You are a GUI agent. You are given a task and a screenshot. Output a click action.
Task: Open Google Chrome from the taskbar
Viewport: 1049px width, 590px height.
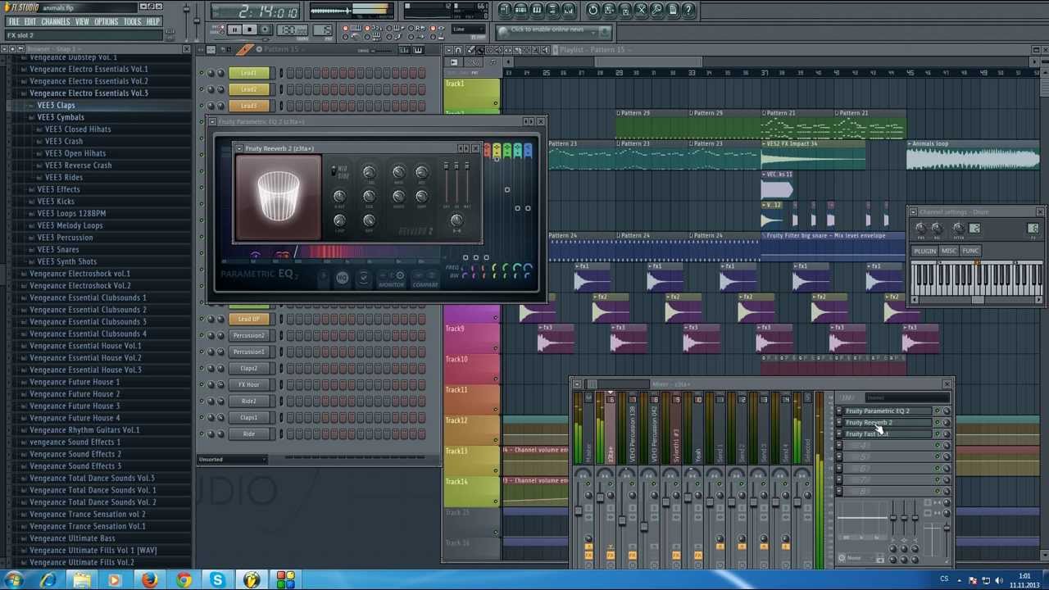tap(184, 580)
